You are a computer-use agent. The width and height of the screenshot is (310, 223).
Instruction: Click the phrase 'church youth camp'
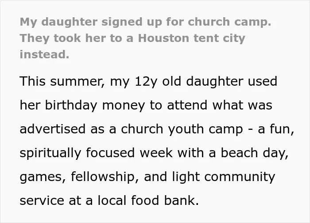pos(182,129)
